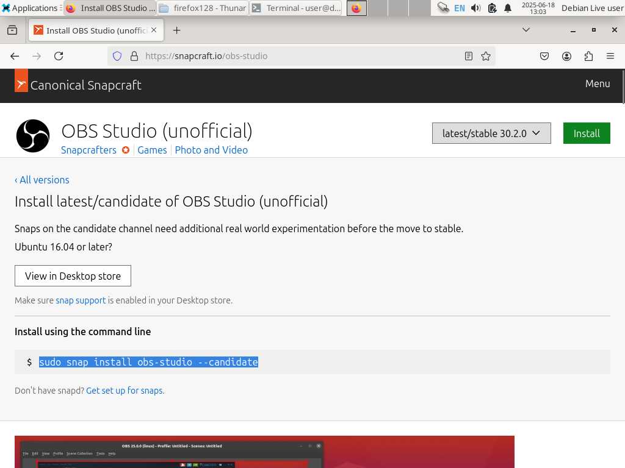Open the Games category link
Viewport: 625px width, 468px height.
coord(152,150)
